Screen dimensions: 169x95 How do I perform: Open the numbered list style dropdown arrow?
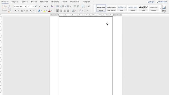65,7
